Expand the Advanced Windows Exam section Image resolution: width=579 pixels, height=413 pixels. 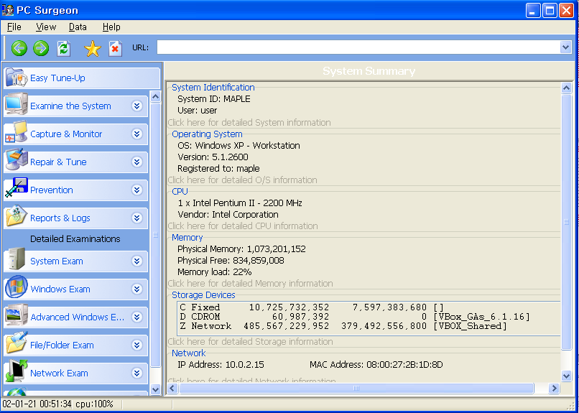(136, 317)
